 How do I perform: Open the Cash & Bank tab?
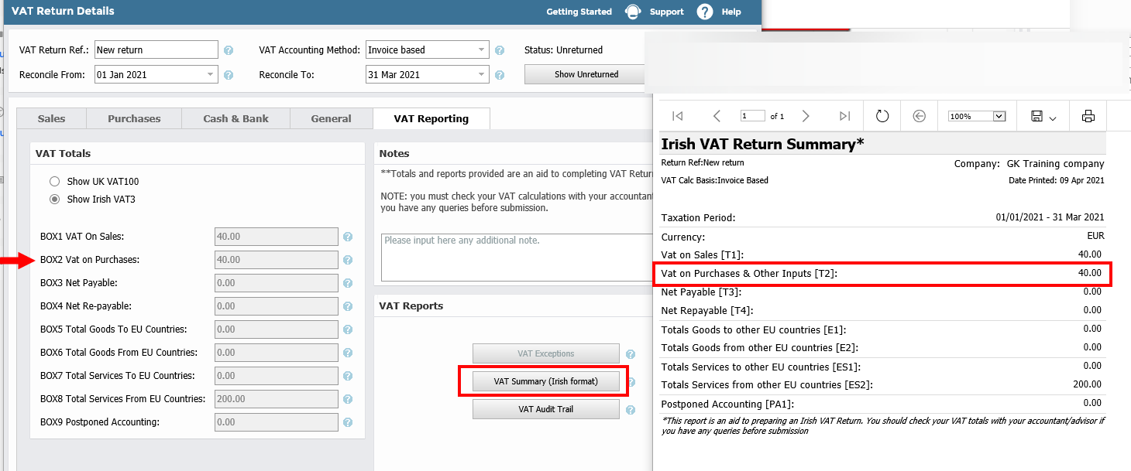[235, 118]
